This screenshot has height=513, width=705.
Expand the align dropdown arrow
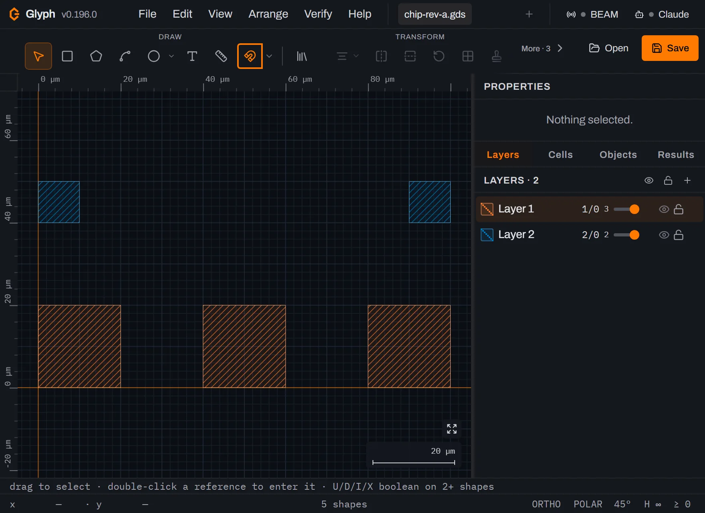(356, 56)
